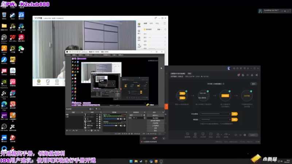Mute the microphone/Aux channel in OBS mixer
The height and width of the screenshot is (164, 292).
click(x=121, y=119)
